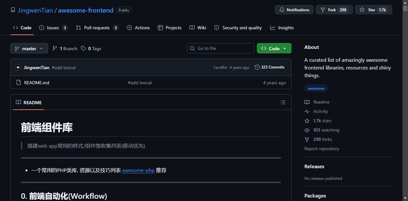
Task: Open the README outline menu icon
Action: click(283, 102)
